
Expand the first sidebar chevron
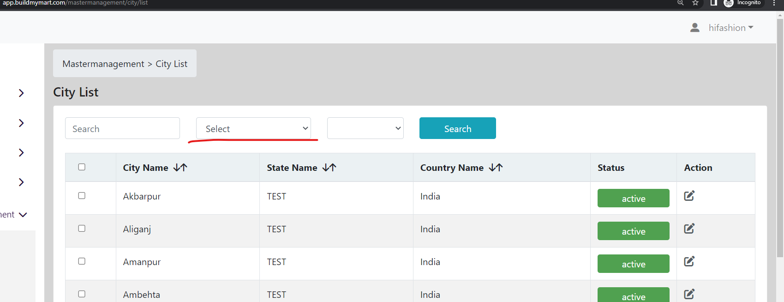click(x=21, y=93)
